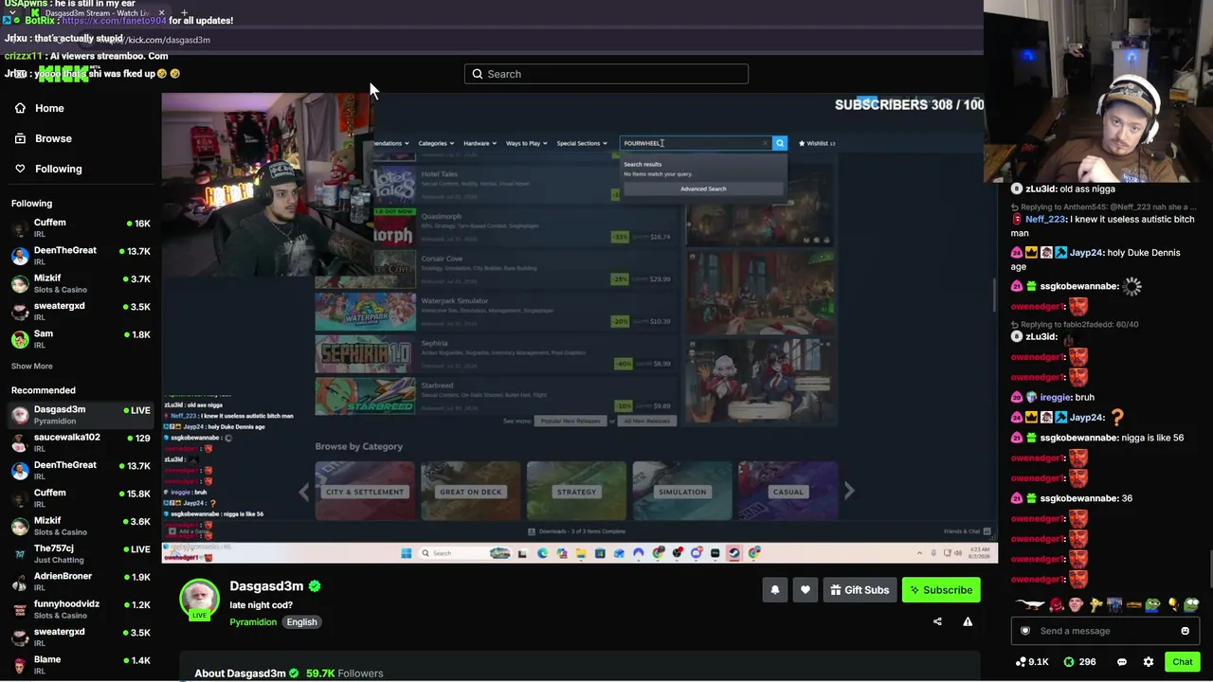Turn on notifications with the bell icon
Image resolution: width=1213 pixels, height=682 pixels.
(775, 590)
